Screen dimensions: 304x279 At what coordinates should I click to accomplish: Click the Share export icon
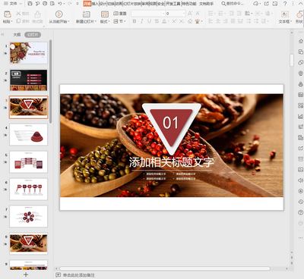(x=267, y=4)
